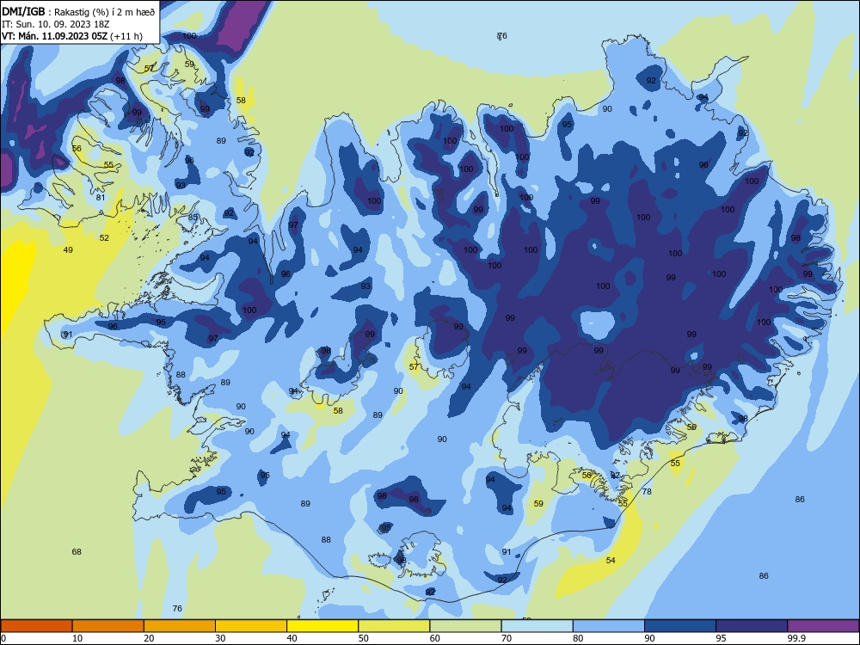Pick the golden 30–40 legend swatch

pos(251,626)
